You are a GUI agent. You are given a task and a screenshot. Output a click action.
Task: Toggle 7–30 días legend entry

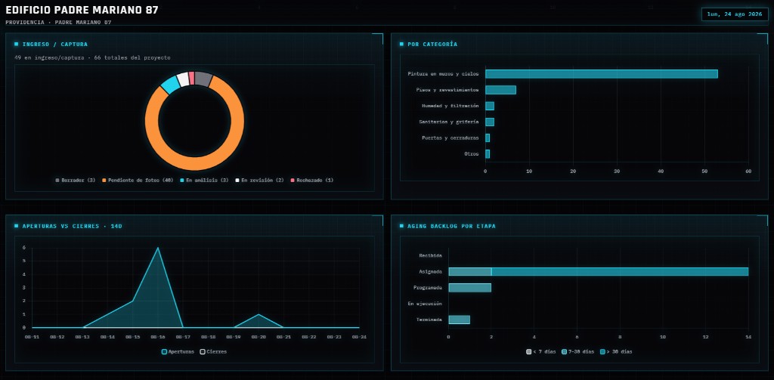click(x=578, y=351)
